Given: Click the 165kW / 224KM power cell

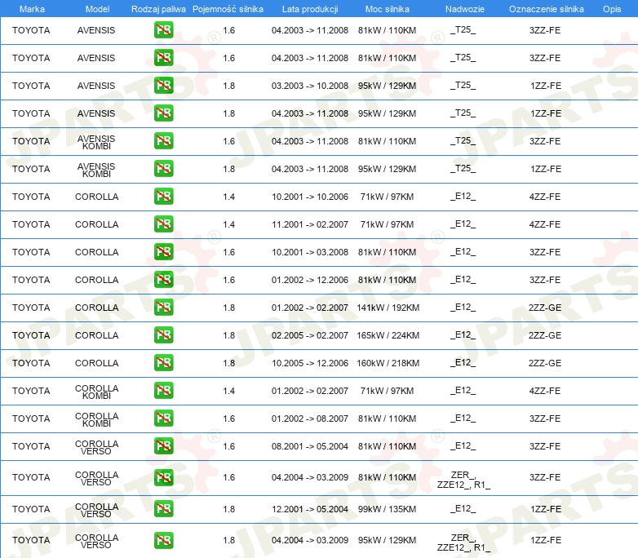Looking at the screenshot, I should (388, 335).
